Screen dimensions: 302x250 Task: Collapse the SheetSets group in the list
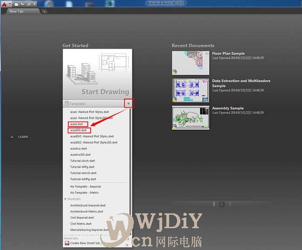[x=65, y=199]
